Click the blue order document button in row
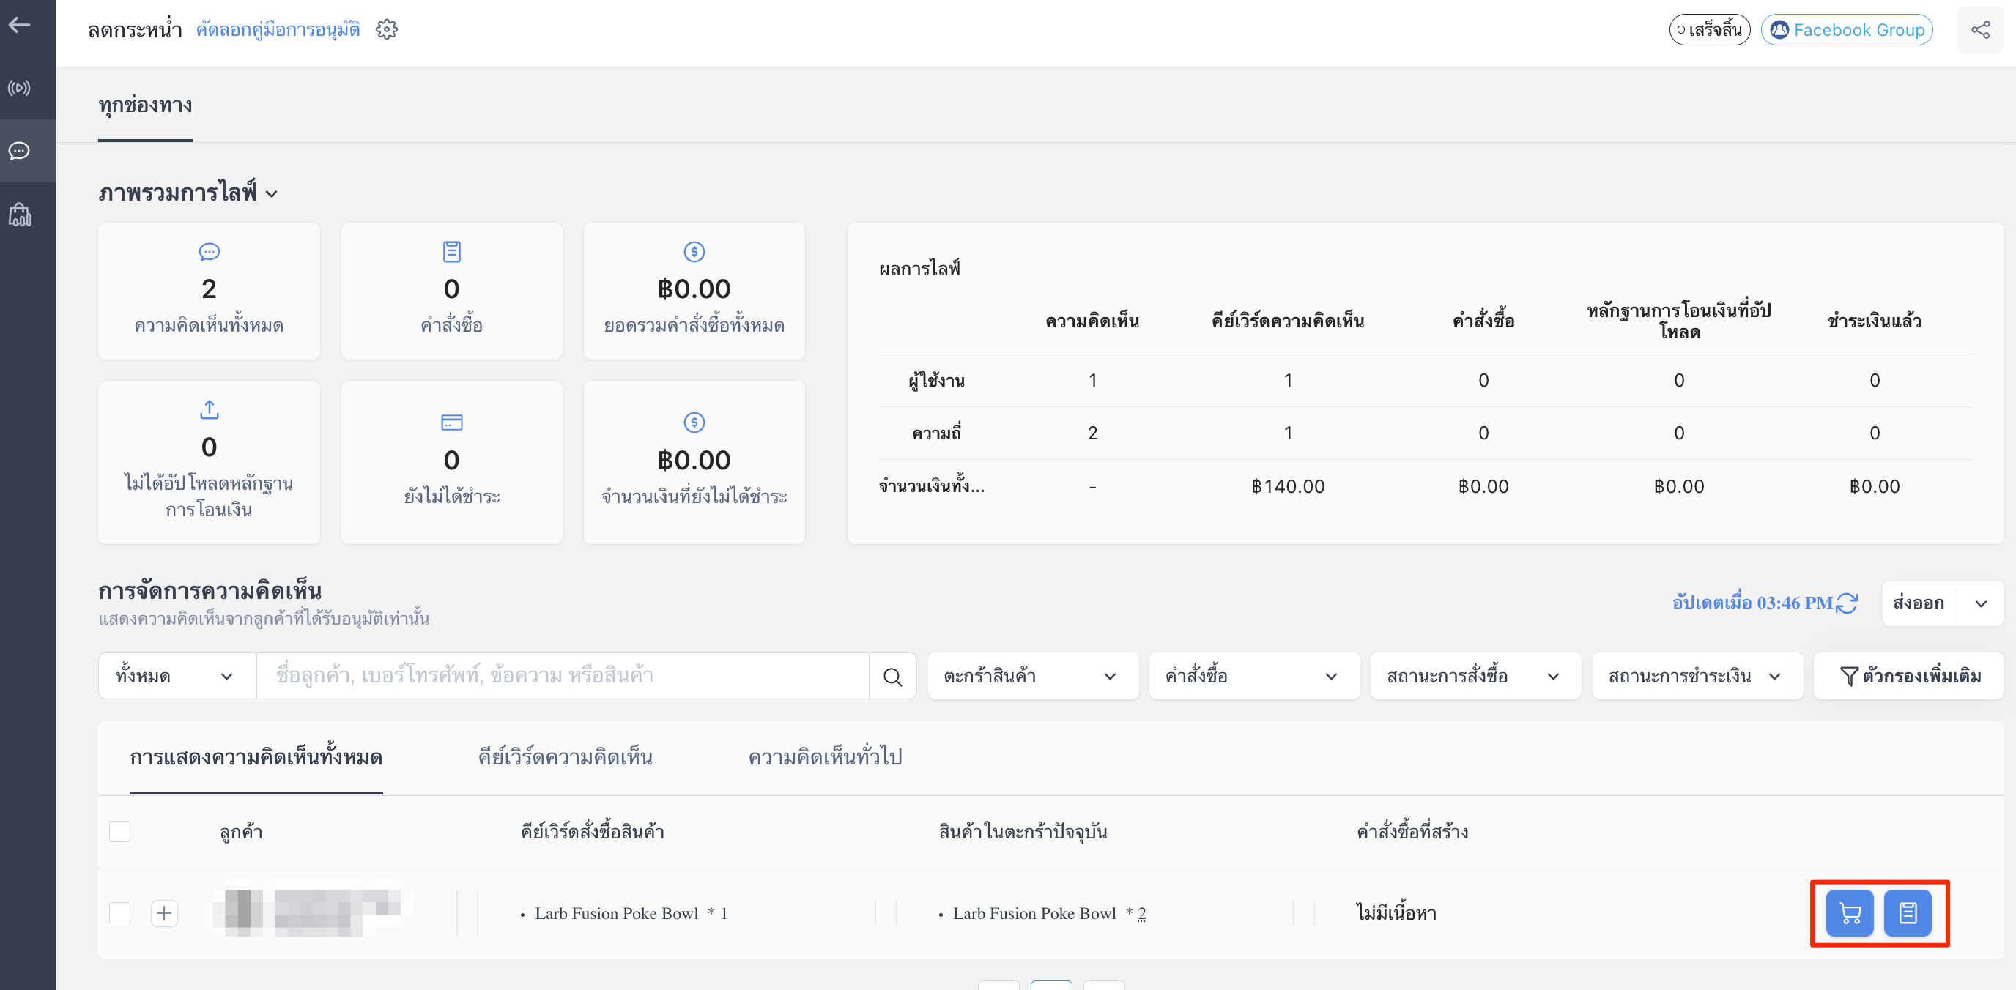 pyautogui.click(x=1908, y=912)
